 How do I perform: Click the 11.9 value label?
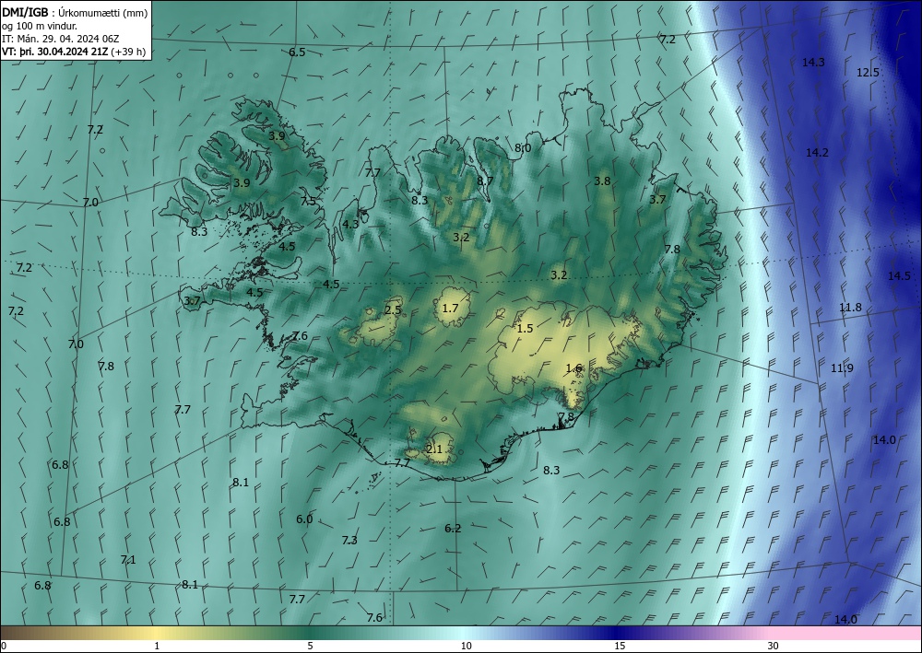coord(842,368)
